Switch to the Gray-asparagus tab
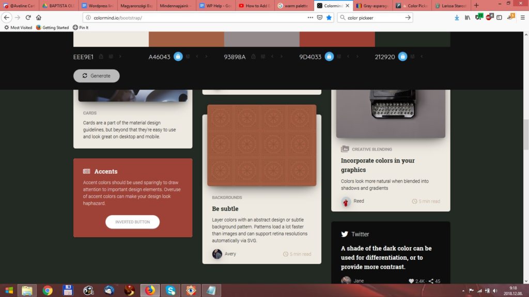The height and width of the screenshot is (297, 529). coord(372,6)
